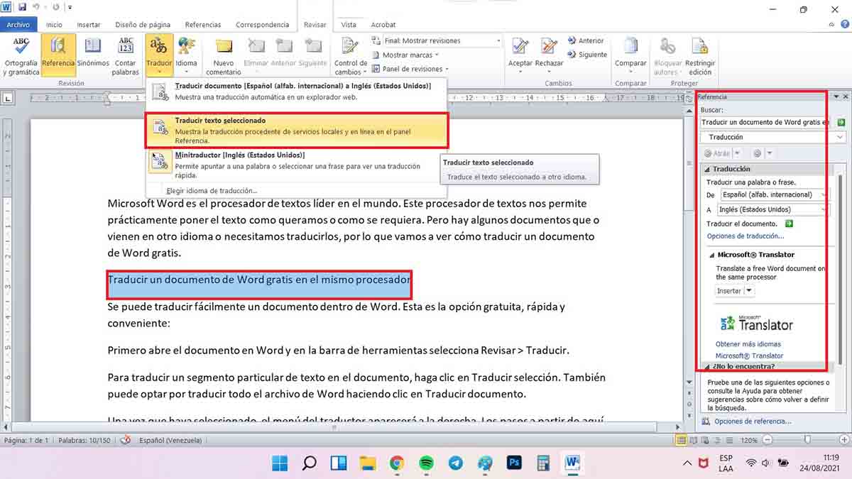Switch to the Correspondencia tab
Screen dimensions: 852x479
(262, 24)
